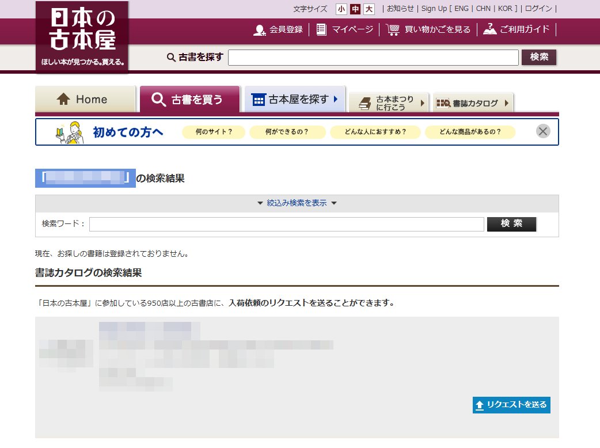Image resolution: width=600 pixels, height=448 pixels.
Task: Expand arrow on 書誌カタログ tab
Action: click(x=507, y=103)
